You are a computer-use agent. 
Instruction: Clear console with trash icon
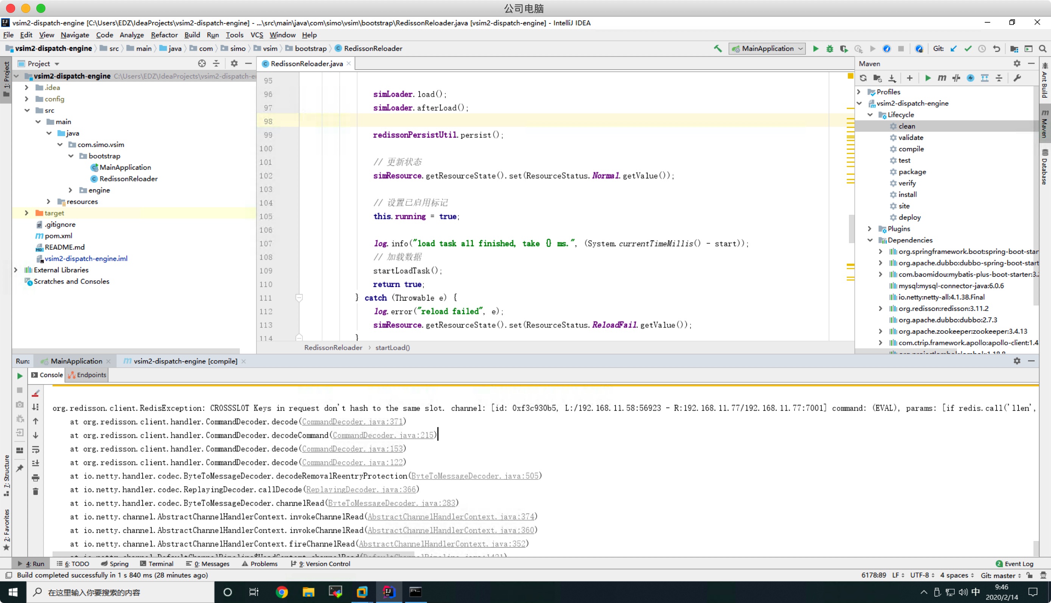pos(36,492)
